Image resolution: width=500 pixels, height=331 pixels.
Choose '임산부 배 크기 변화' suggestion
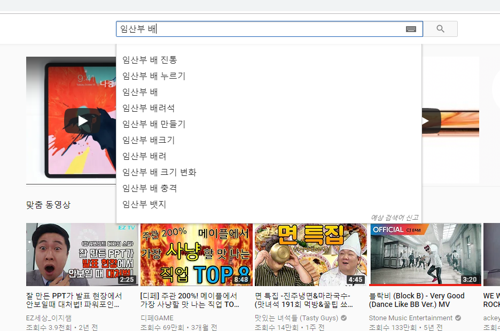coord(159,172)
